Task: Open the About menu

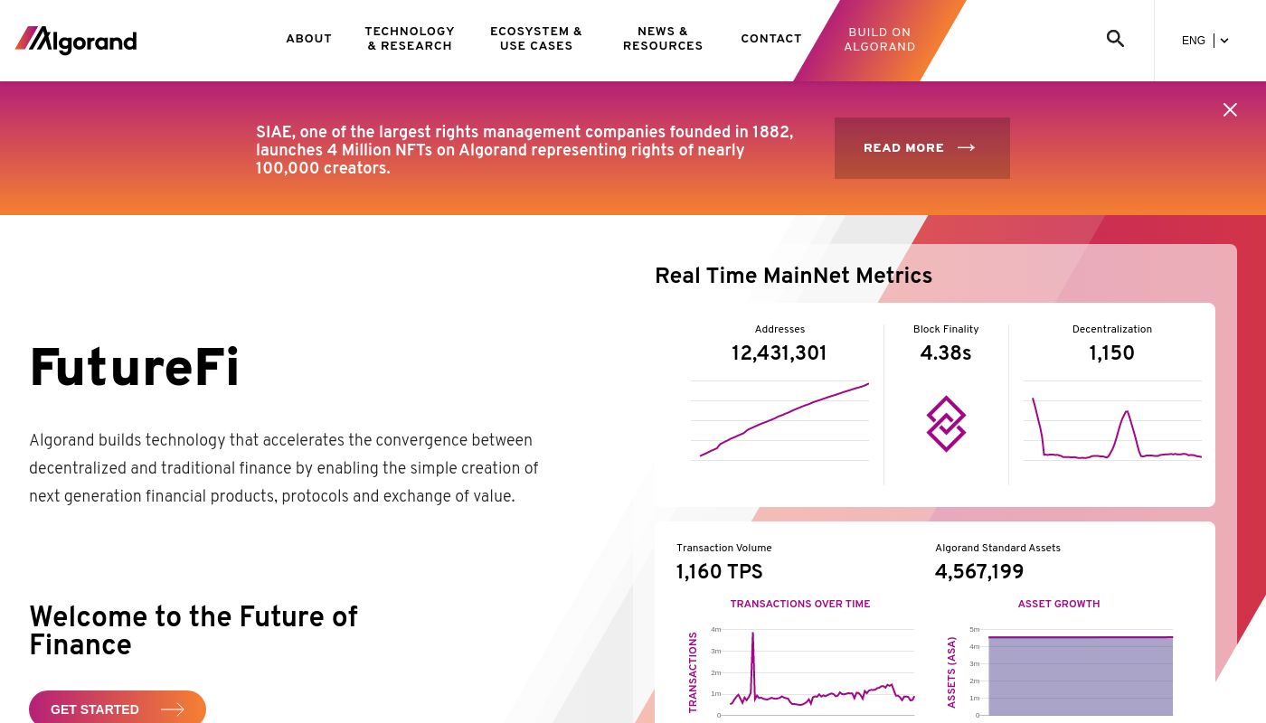Action: pos(308,39)
